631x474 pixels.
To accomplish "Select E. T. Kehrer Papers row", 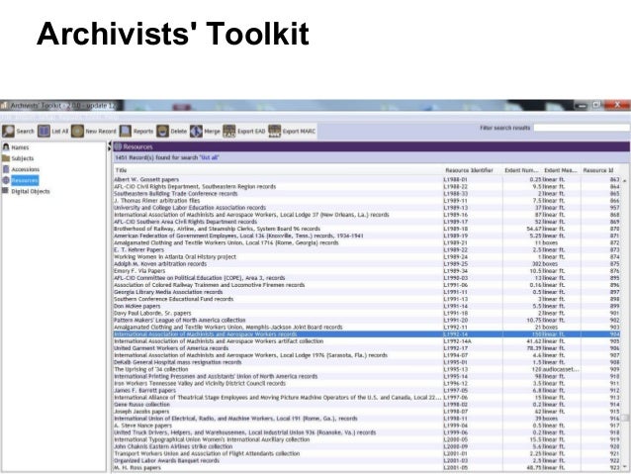I will click(x=367, y=249).
